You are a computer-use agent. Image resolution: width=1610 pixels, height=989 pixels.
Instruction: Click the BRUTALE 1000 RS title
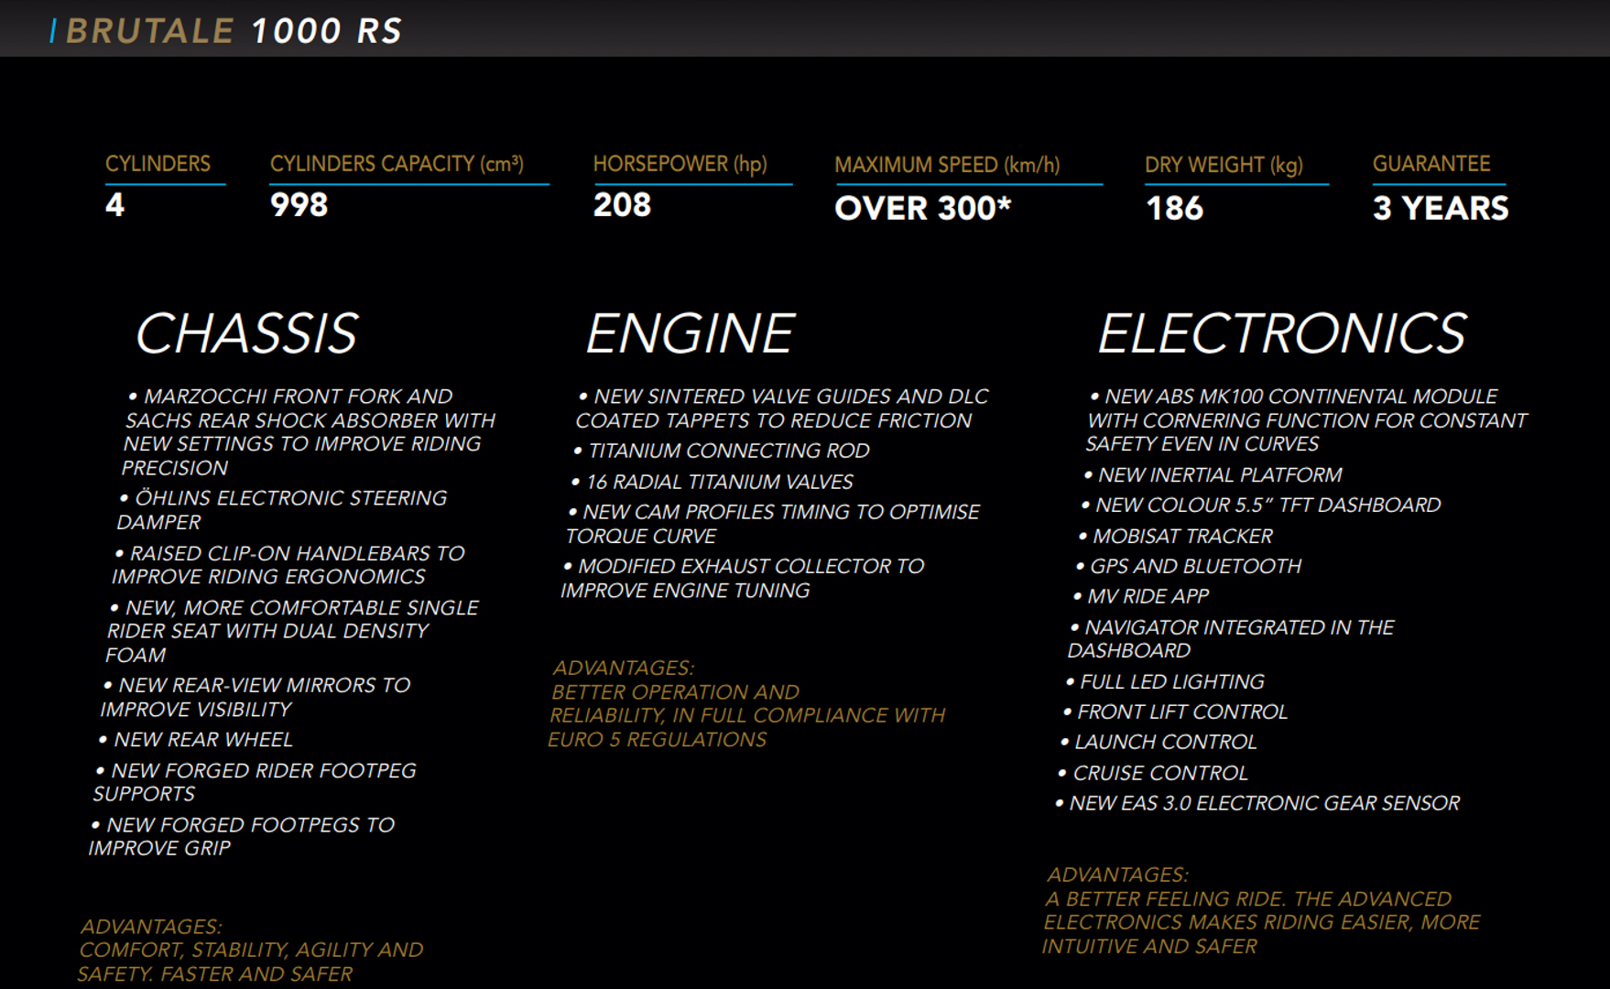tap(234, 31)
